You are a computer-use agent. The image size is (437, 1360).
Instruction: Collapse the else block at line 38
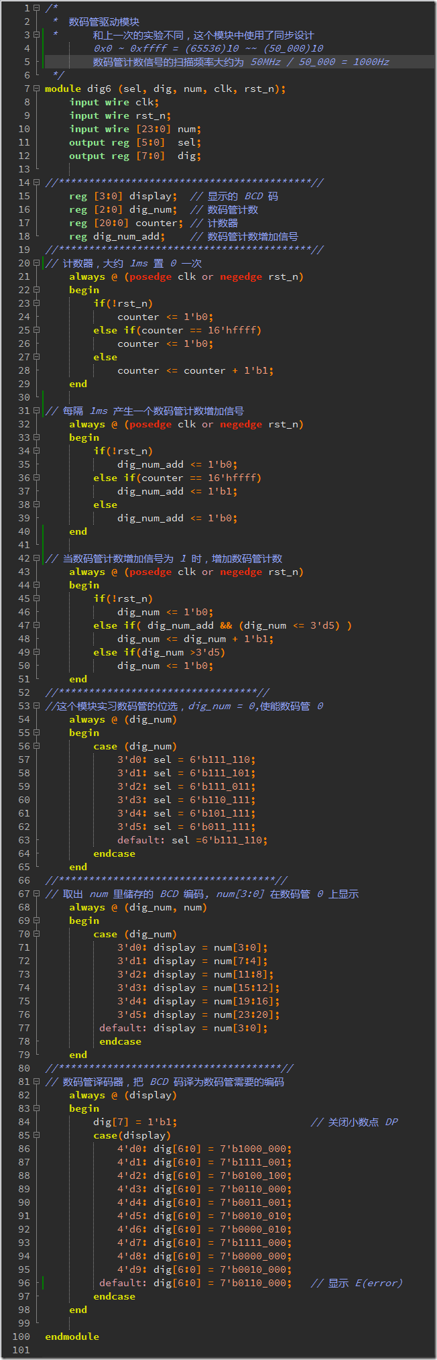pos(37,505)
